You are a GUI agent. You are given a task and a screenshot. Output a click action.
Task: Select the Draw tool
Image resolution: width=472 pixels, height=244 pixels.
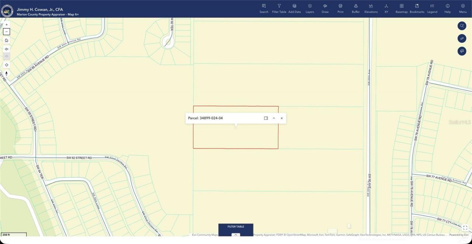coord(325,8)
